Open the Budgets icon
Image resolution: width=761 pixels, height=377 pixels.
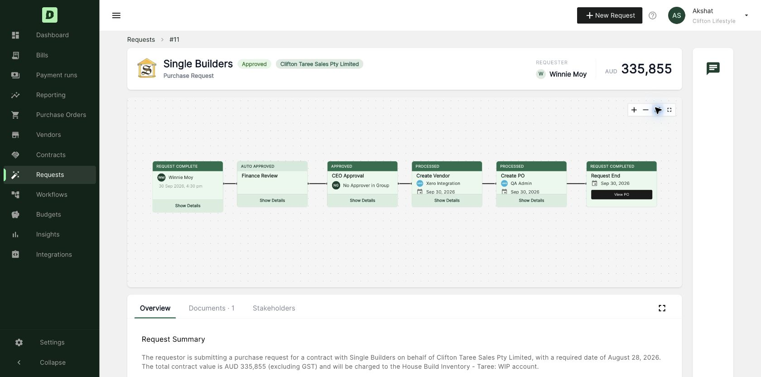click(15, 215)
